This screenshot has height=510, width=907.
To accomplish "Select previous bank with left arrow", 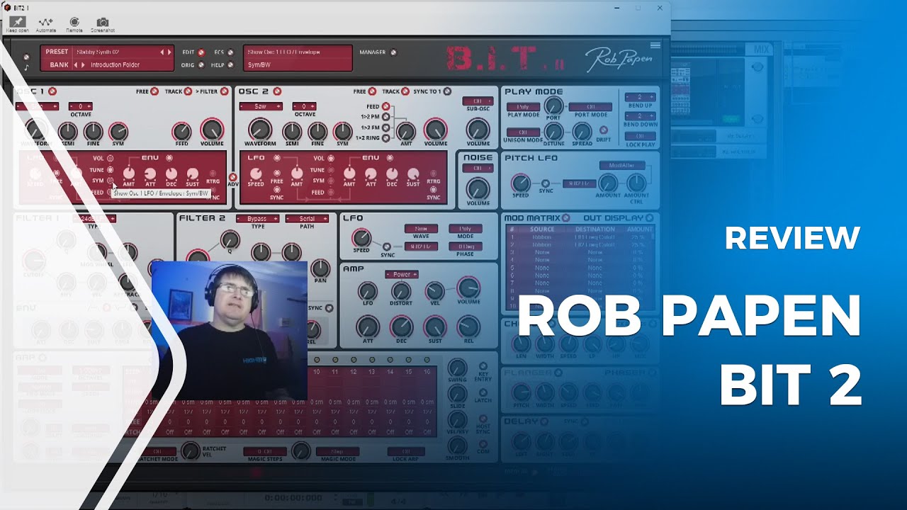I will click(76, 65).
